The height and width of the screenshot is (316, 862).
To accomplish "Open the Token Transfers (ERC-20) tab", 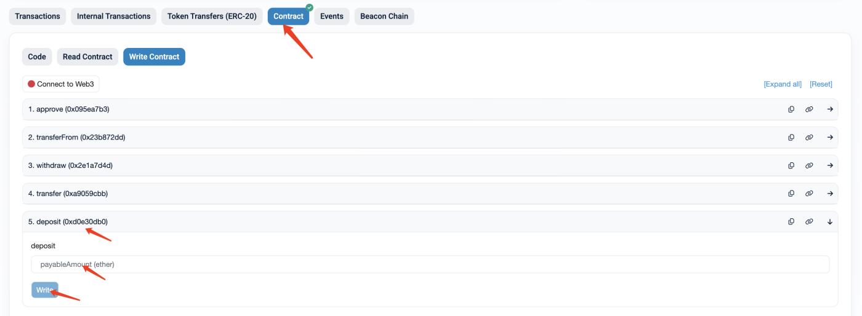I will click(212, 17).
